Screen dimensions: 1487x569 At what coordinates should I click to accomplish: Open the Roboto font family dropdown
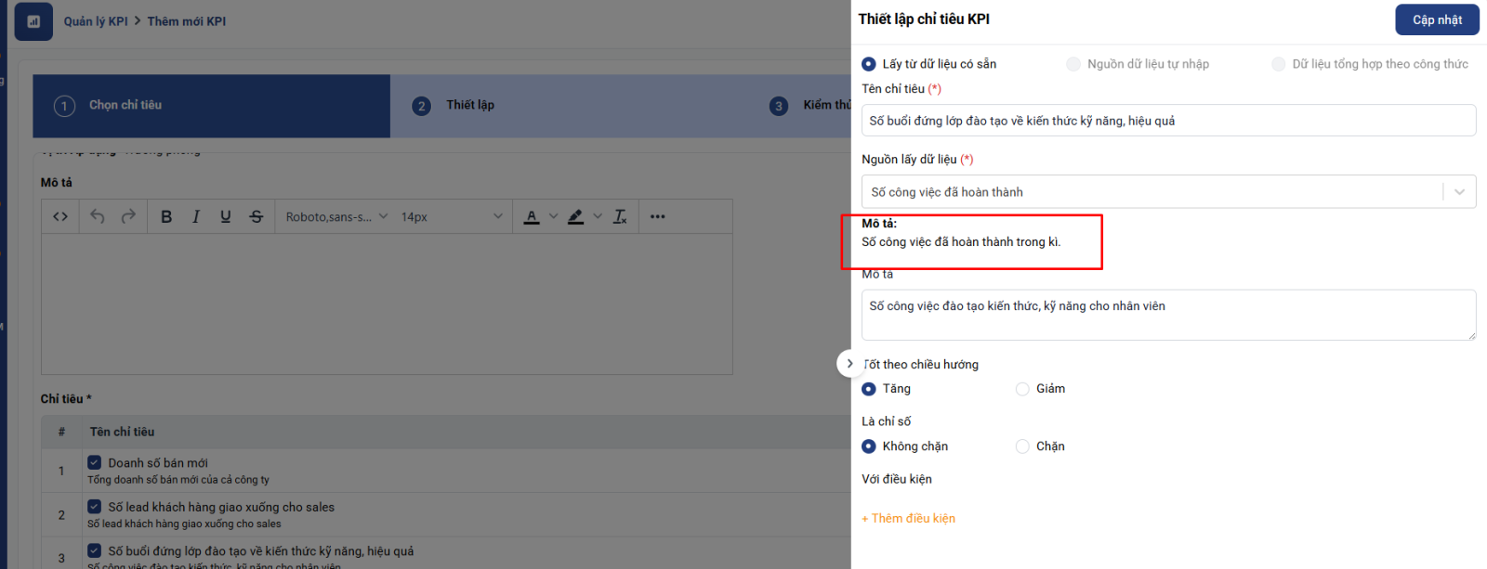click(336, 216)
